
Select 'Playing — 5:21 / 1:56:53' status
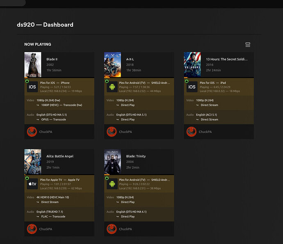tap(55, 87)
